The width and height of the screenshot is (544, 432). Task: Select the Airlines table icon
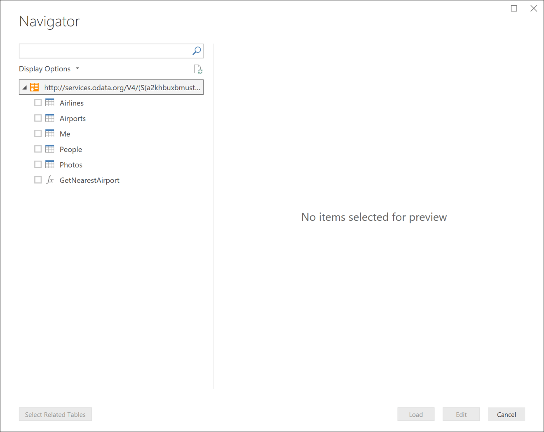pos(49,103)
